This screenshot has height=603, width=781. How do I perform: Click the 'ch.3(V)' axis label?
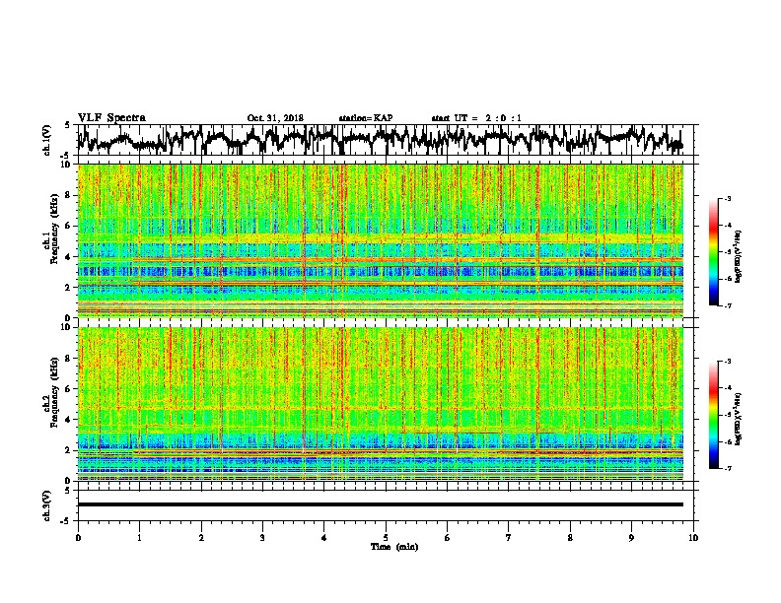(47, 505)
